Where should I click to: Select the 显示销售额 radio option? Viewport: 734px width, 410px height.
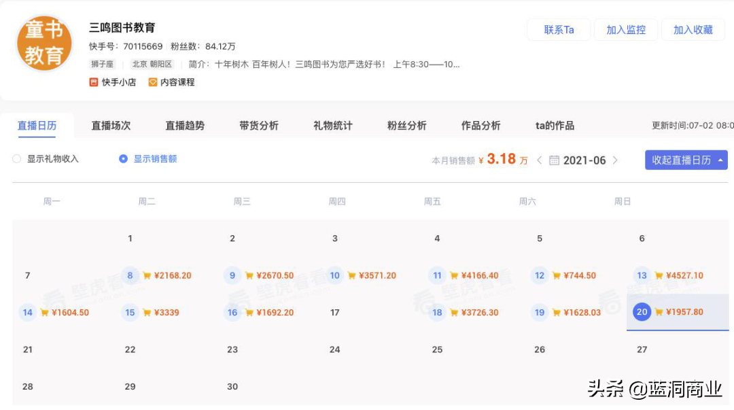[123, 159]
